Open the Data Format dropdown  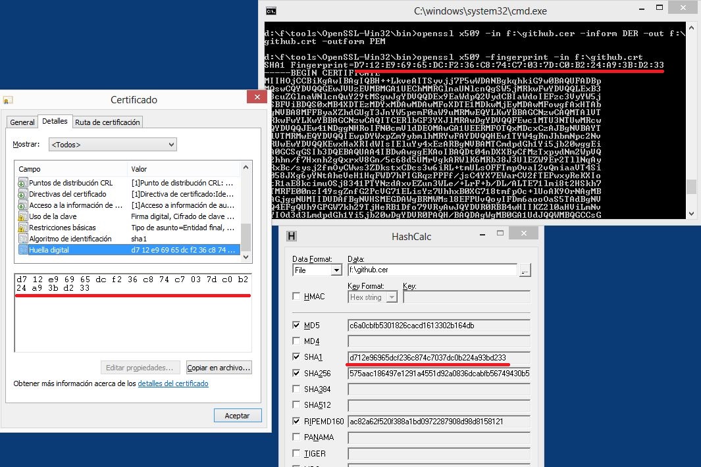pos(317,270)
